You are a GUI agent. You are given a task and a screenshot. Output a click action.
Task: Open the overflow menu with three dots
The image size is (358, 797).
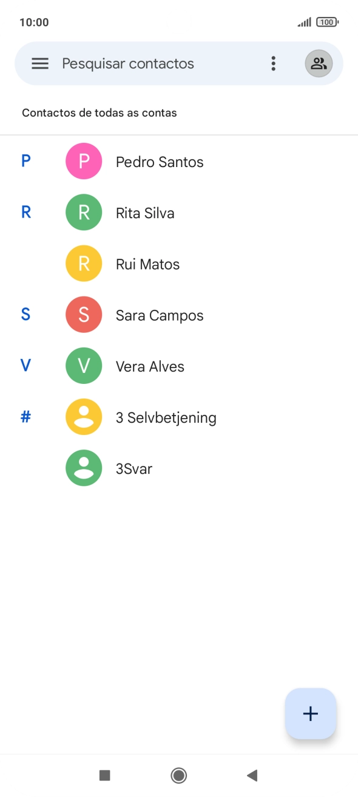[x=274, y=63]
